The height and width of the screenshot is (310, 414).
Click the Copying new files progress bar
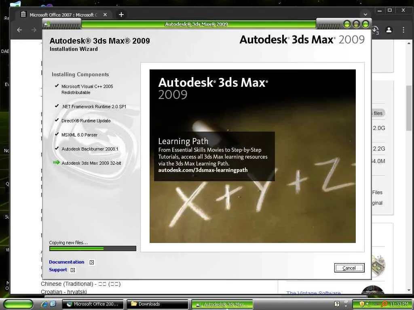93,248
